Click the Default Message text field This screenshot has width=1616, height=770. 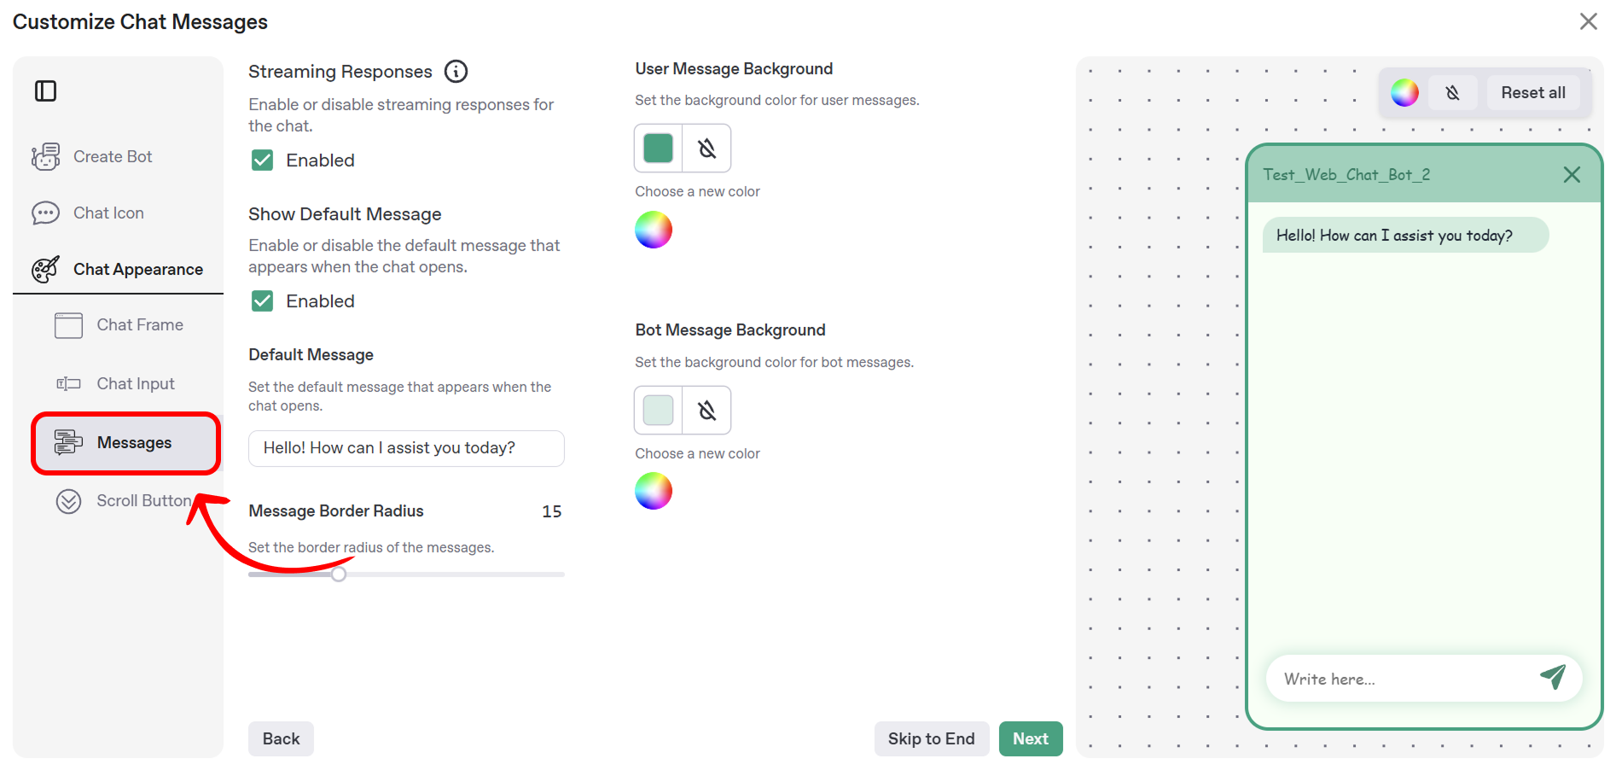[406, 448]
